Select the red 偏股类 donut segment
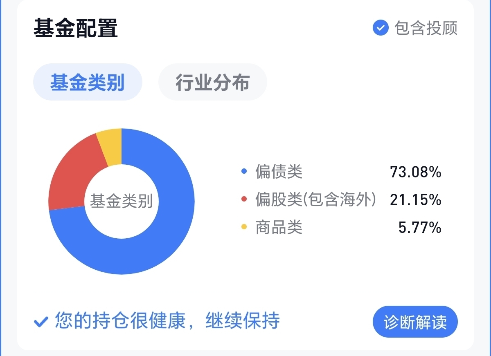Screen dimensions: 491x356 click(x=70, y=176)
